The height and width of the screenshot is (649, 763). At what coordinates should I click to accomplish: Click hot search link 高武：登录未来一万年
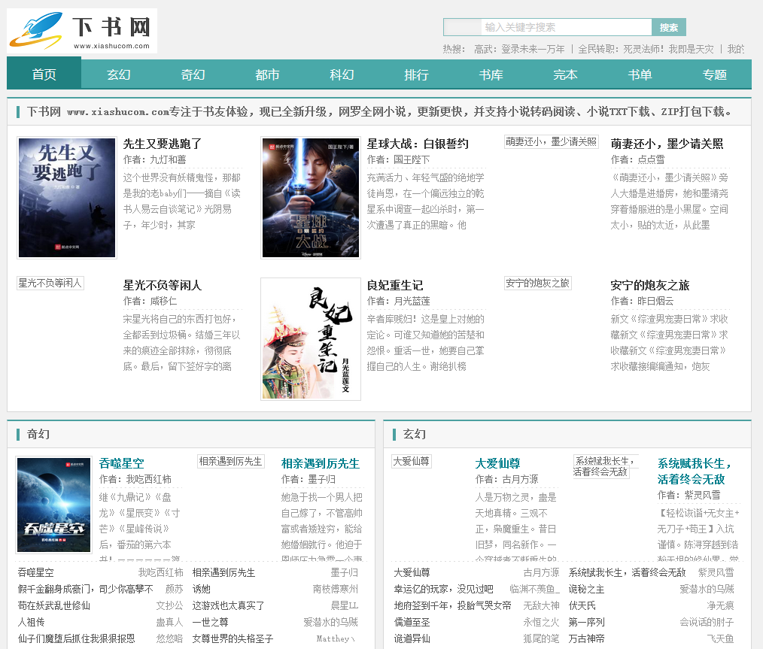pos(519,49)
